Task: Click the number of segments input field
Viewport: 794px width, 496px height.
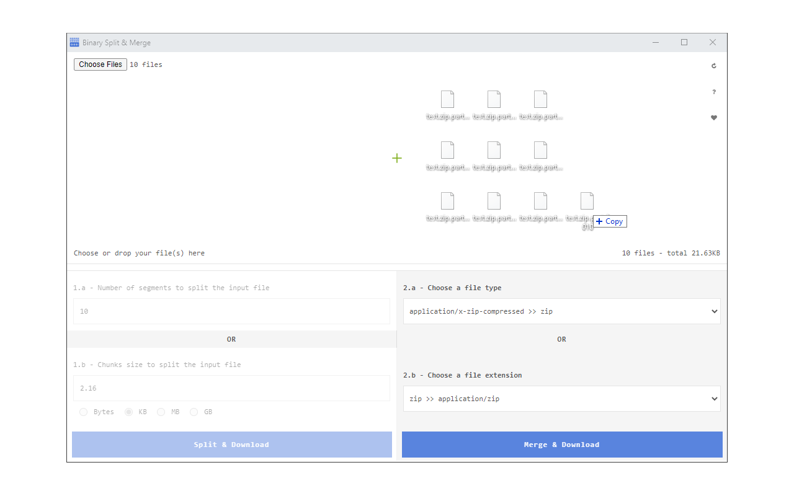Action: pos(231,311)
